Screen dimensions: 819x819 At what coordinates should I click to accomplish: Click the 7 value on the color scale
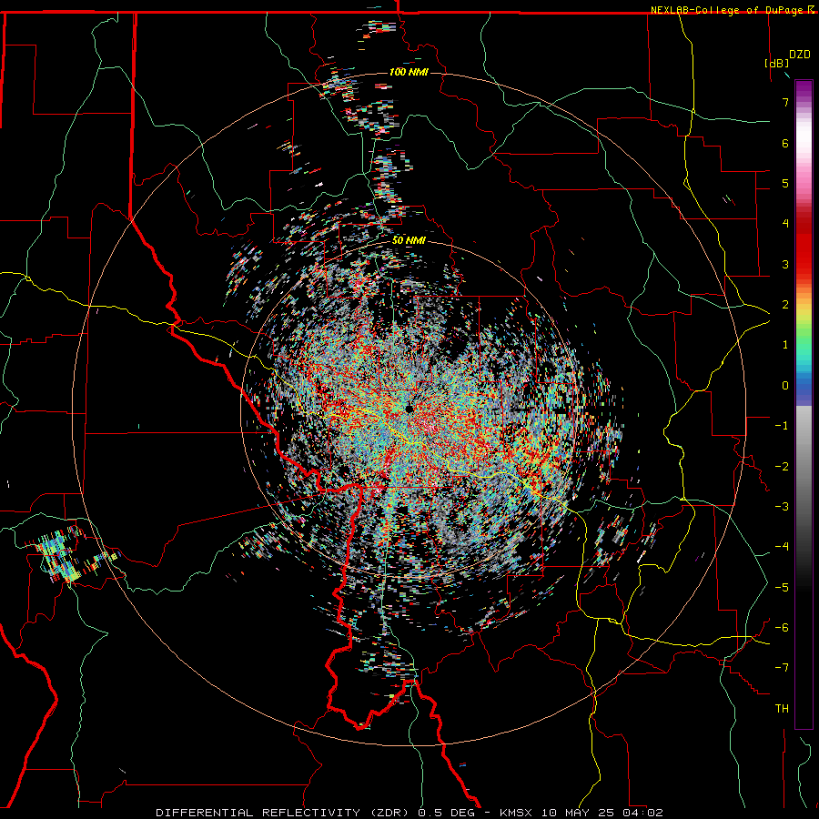pyautogui.click(x=785, y=102)
